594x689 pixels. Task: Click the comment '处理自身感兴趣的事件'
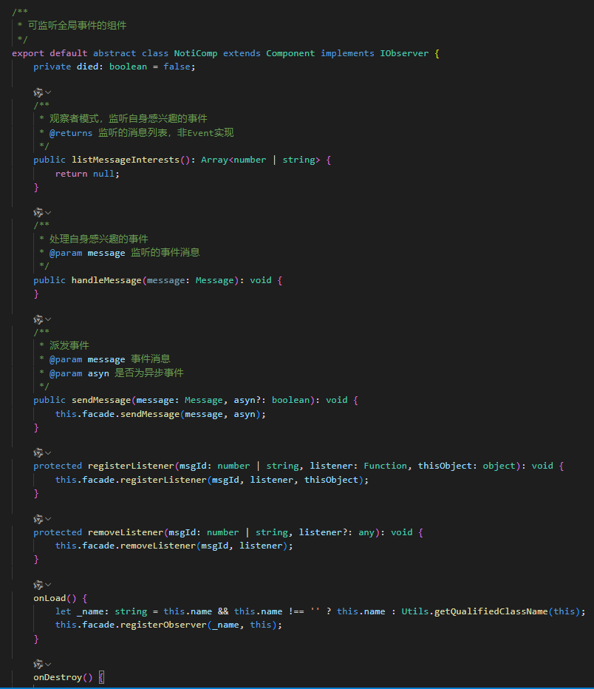99,239
